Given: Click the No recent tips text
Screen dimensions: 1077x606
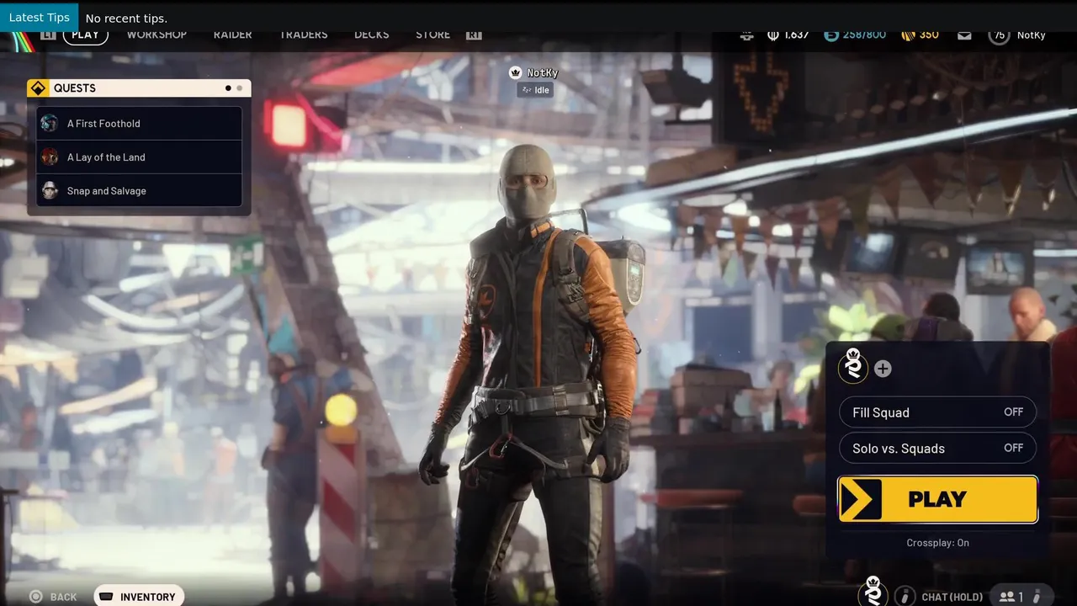Looking at the screenshot, I should tap(126, 19).
